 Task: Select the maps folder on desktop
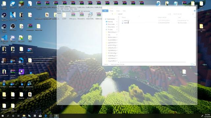point(4,95)
